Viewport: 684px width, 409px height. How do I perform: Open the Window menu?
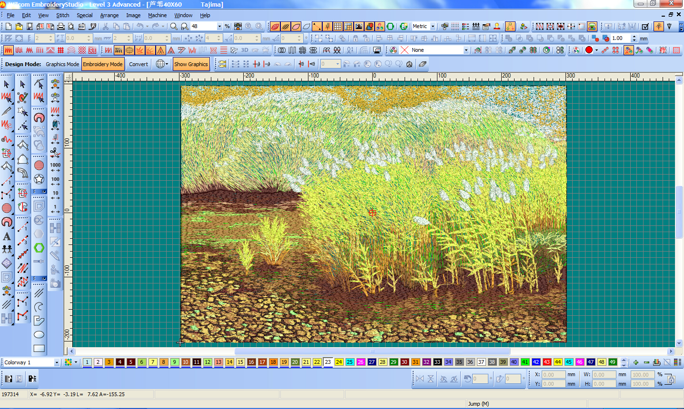184,15
